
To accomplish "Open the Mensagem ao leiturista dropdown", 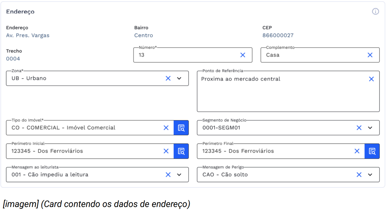I will tap(179, 175).
